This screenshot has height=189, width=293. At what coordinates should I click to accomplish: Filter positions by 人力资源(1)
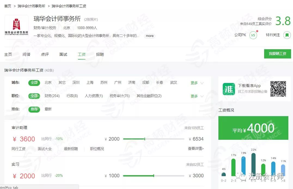[94, 96]
